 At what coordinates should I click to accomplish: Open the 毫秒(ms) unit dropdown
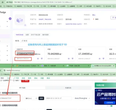click(31, 98)
